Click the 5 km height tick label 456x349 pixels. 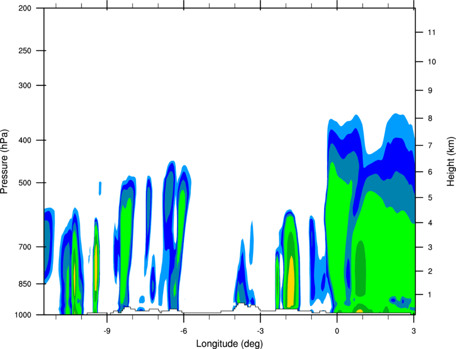point(430,198)
